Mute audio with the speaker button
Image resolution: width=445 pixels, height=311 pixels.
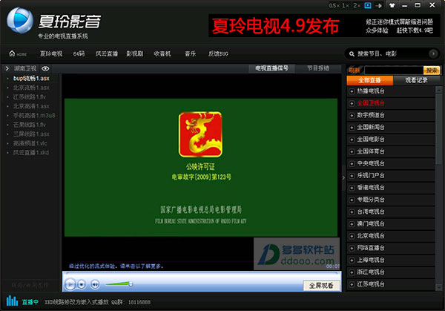95,284
